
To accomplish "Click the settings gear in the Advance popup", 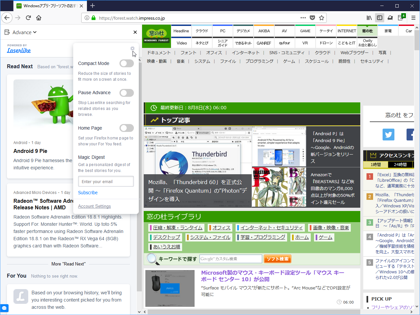I will (132, 49).
